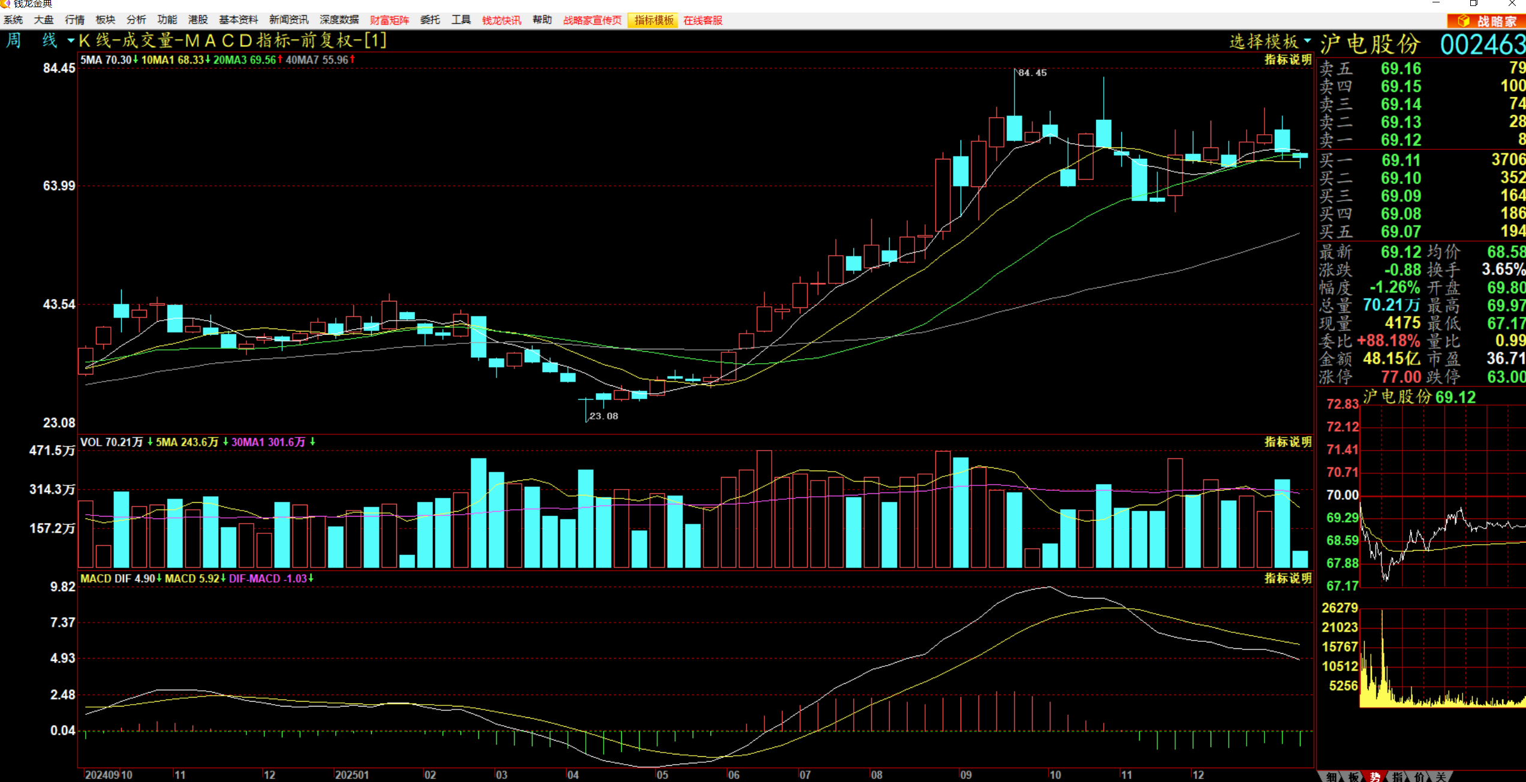Click the 战略家 logo icon button

tap(1485, 21)
